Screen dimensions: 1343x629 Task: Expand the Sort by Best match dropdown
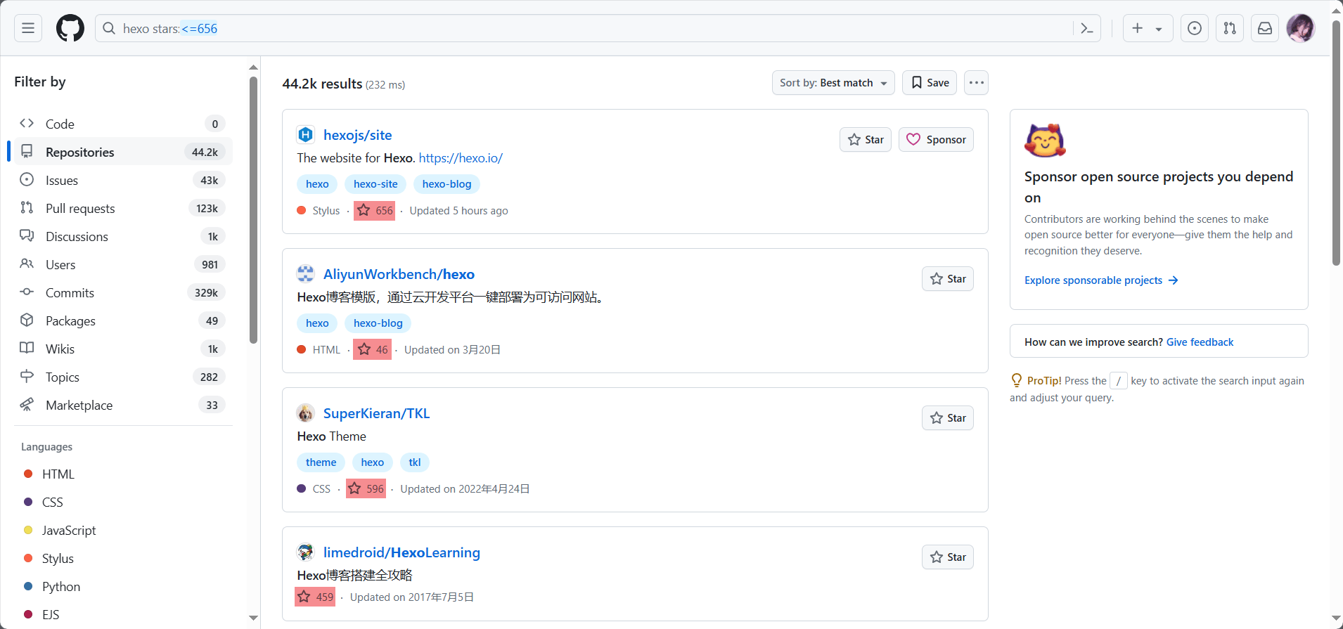[x=833, y=83]
